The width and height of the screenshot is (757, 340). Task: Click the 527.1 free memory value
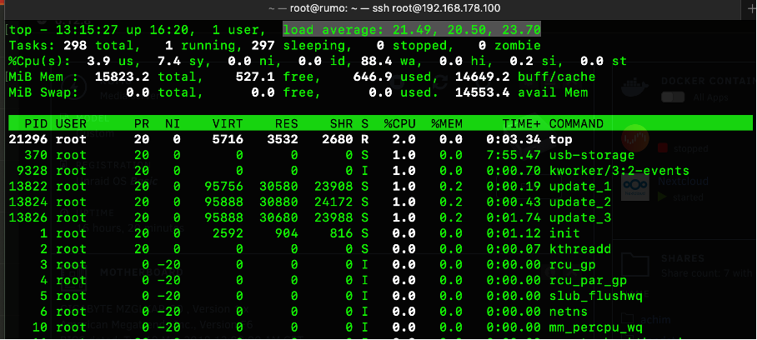(x=255, y=77)
